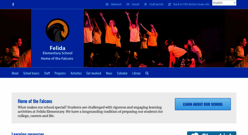Click the Home of the Falcons heading

[x=35, y=101]
